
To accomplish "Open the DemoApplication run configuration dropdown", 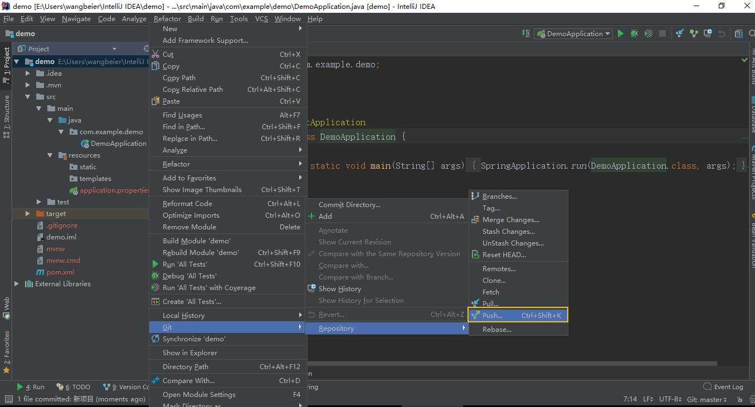I will [x=573, y=33].
